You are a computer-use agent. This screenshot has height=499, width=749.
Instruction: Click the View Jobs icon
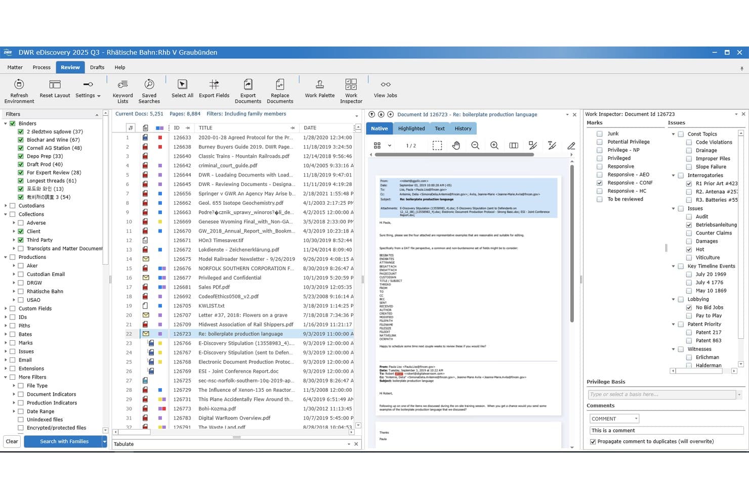pyautogui.click(x=386, y=84)
